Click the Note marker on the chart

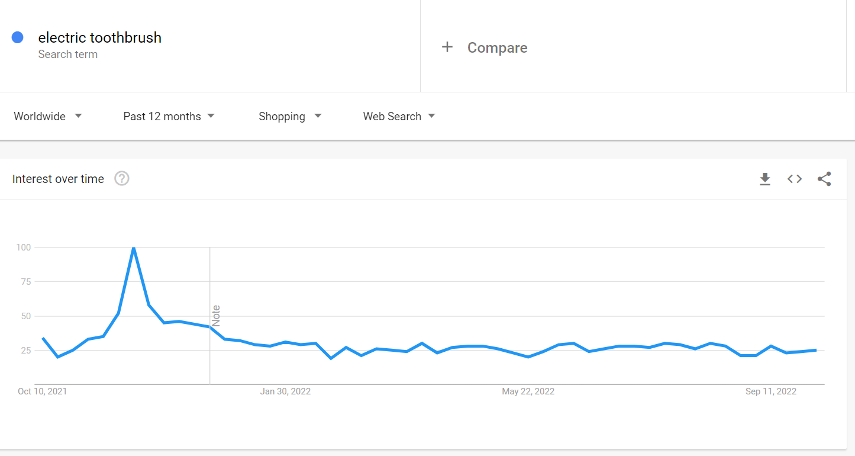[216, 316]
